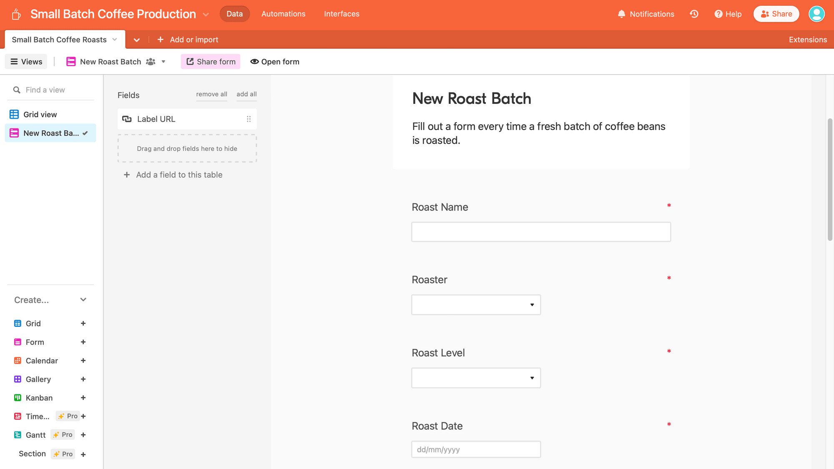The image size is (834, 469).
Task: Add a new Kanban view with plus icon
Action: (x=83, y=398)
